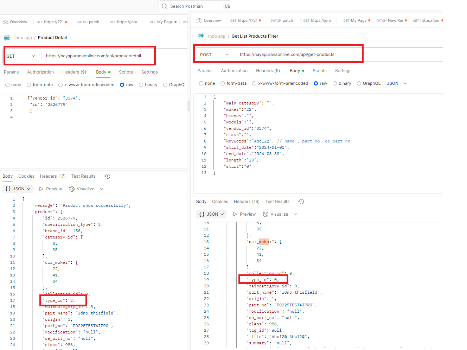Expand chevron next to Visualize in left panel
467x350 pixels.
pos(102,189)
